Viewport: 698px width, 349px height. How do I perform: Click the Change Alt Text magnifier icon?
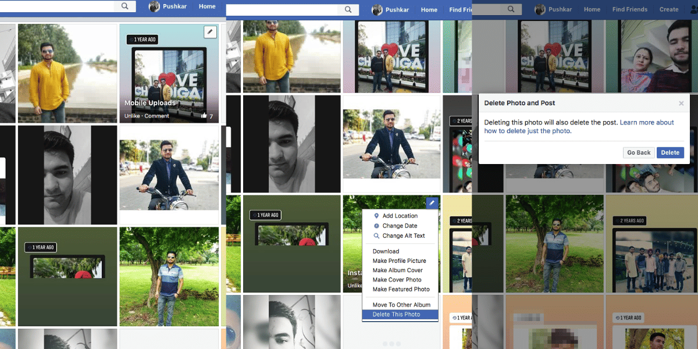click(x=376, y=236)
